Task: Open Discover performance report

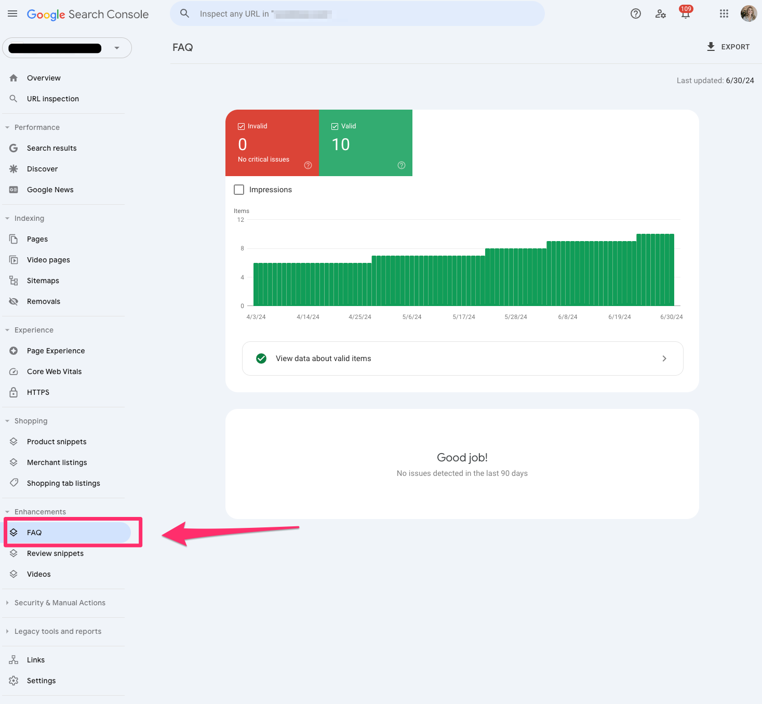Action: pos(66,169)
